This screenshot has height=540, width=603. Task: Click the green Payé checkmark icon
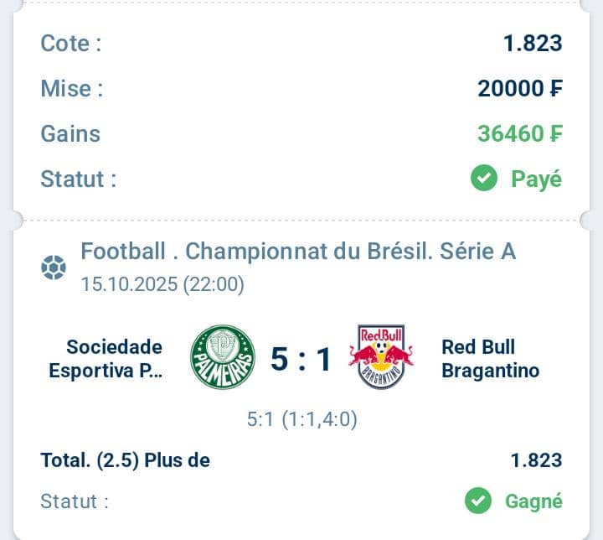[x=483, y=179]
